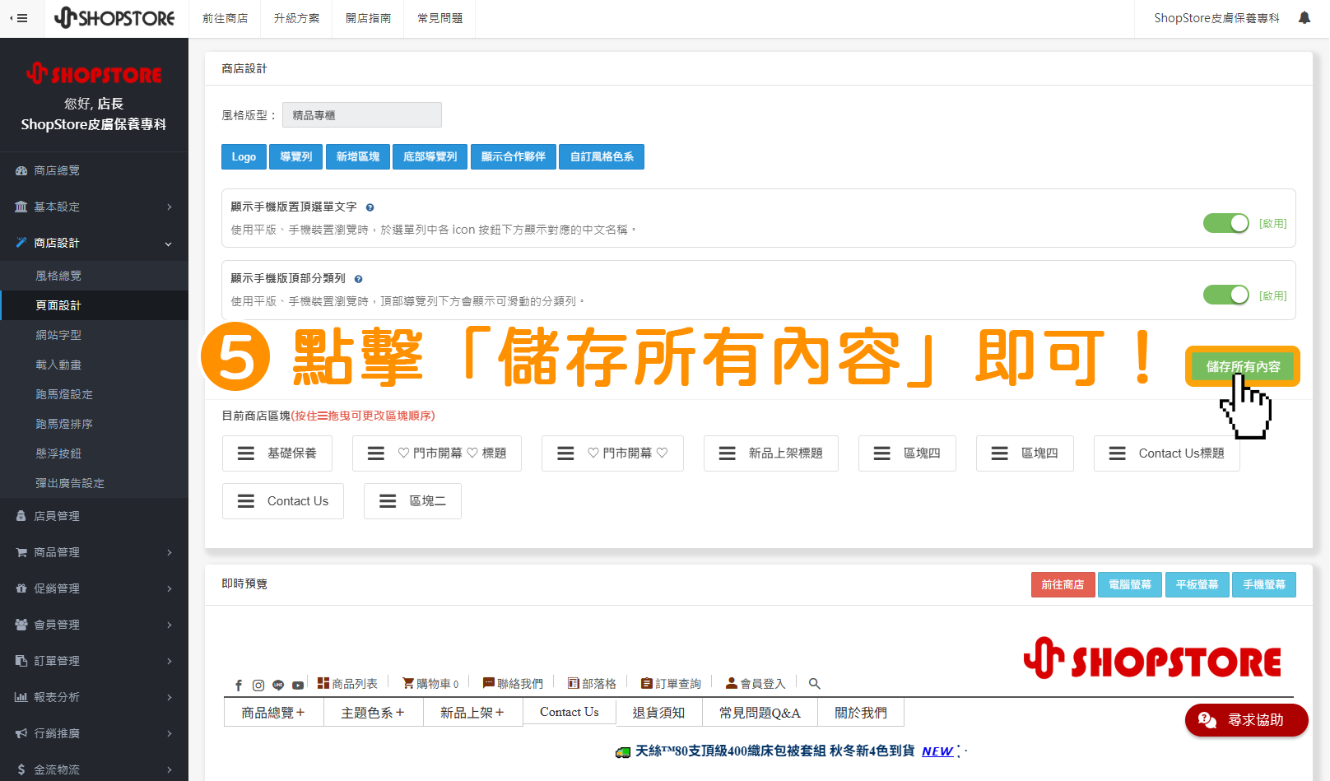Expand 商品管理 in the sidebar
The width and height of the screenshot is (1330, 781).
pos(94,553)
